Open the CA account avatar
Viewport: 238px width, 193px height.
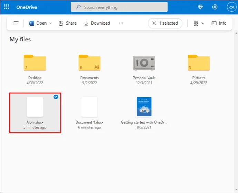coord(232,7)
